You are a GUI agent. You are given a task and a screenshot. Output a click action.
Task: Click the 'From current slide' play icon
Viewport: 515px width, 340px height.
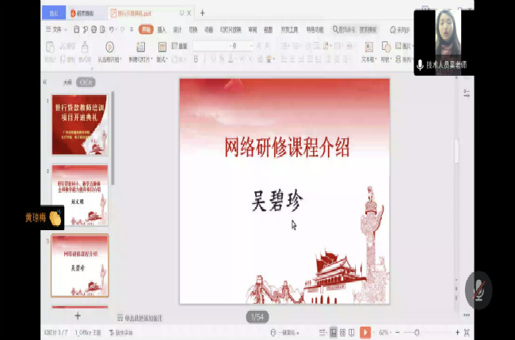click(x=109, y=47)
